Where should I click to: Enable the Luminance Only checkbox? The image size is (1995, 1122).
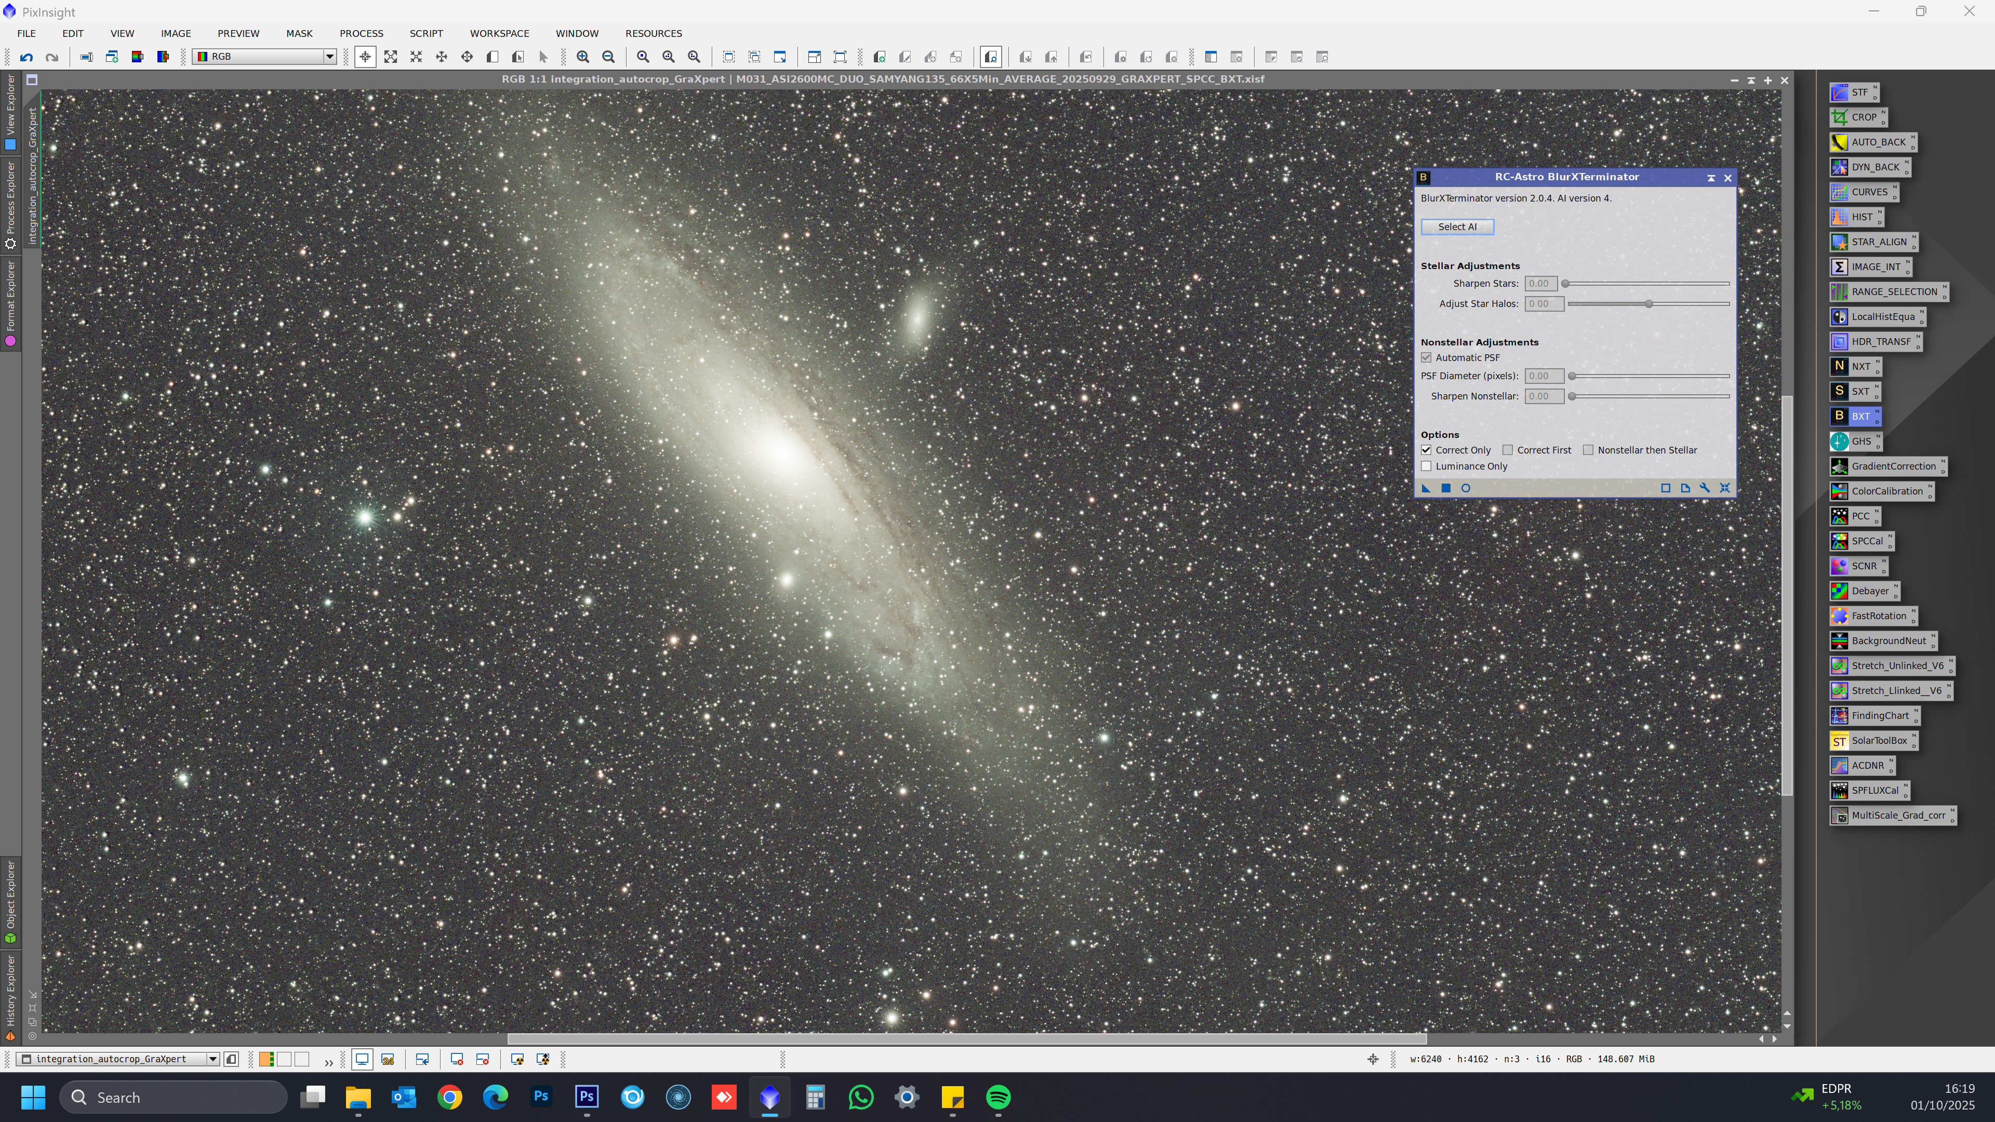[1427, 466]
